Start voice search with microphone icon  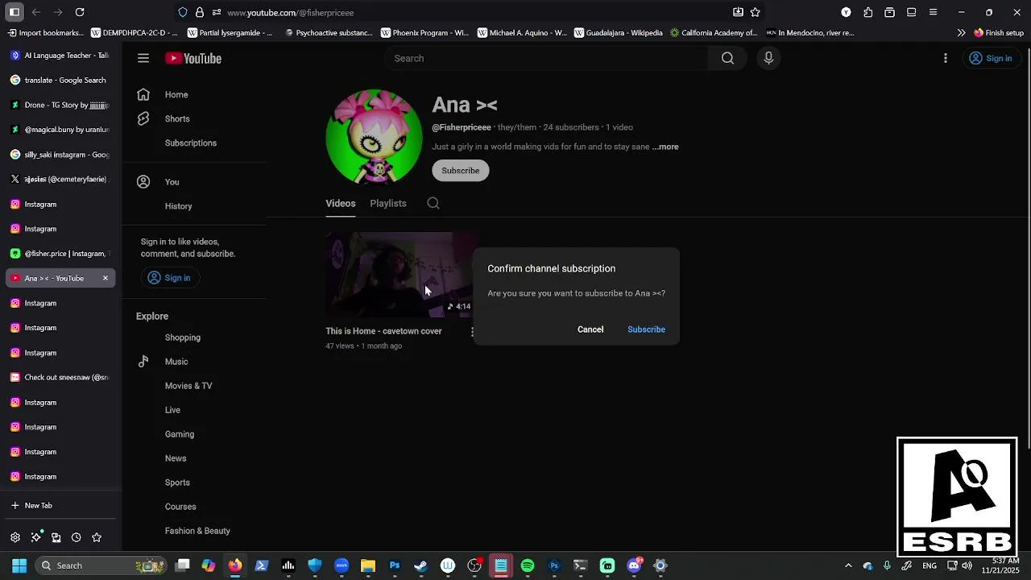[768, 58]
